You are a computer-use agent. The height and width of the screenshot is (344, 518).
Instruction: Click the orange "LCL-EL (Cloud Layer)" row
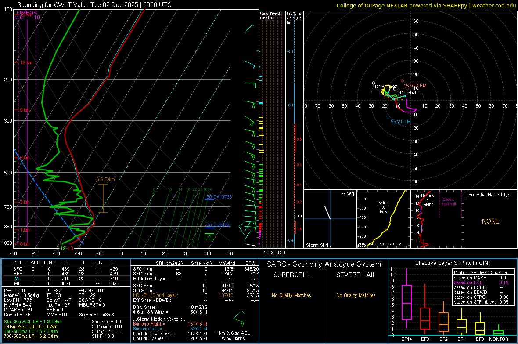pos(196,295)
